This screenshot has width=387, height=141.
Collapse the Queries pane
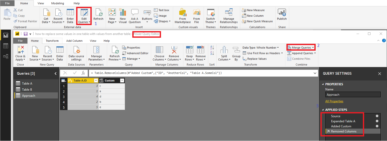click(x=56, y=74)
